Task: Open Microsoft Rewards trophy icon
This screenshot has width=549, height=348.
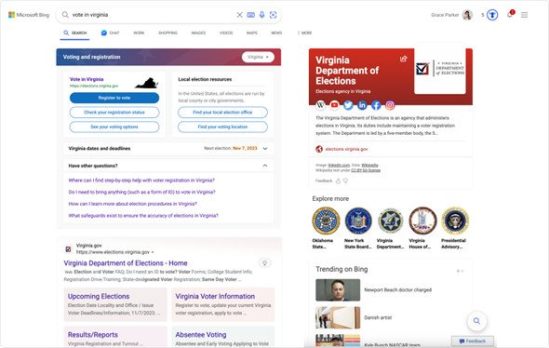Action: pos(492,15)
